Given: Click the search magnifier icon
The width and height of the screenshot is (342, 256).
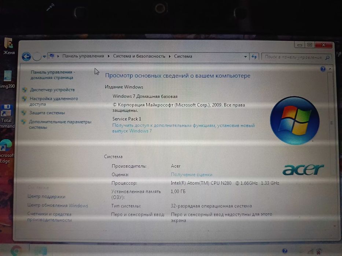Looking at the screenshot, I should (x=327, y=57).
